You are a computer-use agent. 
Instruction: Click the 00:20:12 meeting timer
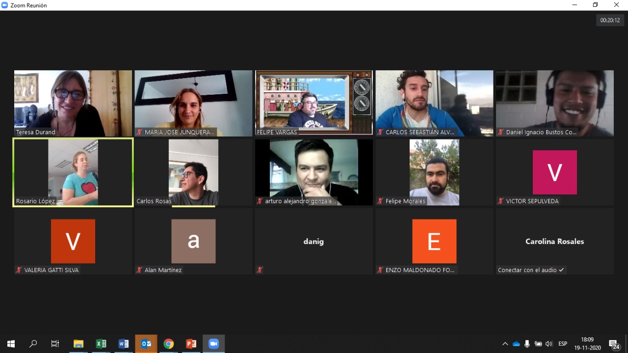coord(610,20)
